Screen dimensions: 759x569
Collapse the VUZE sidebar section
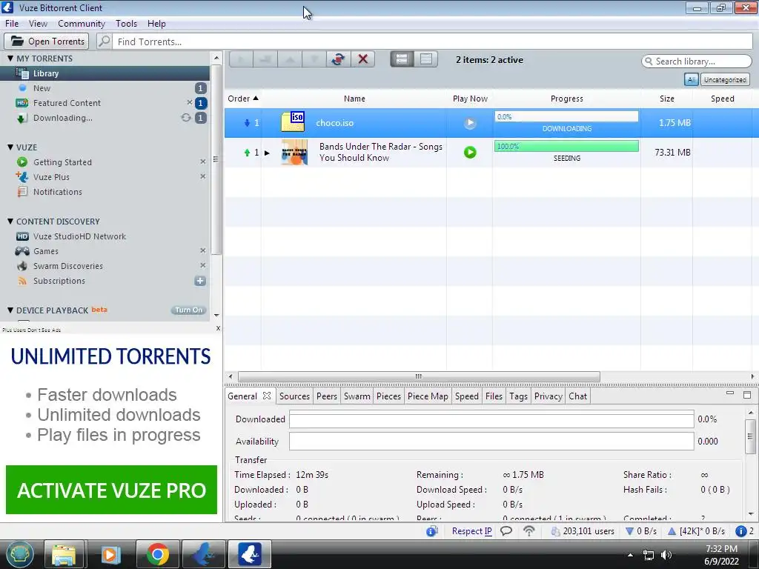point(10,147)
